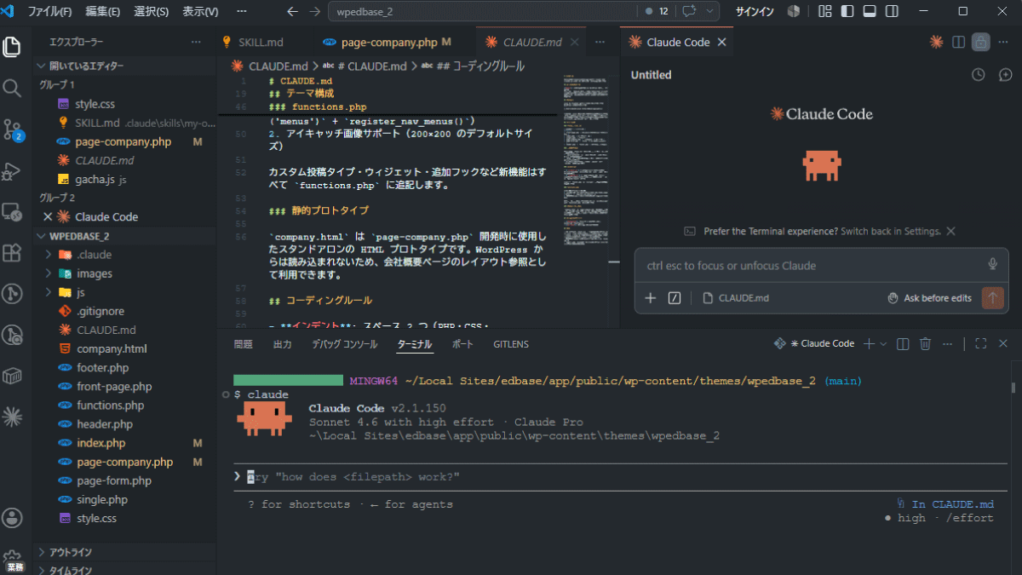Toggle primary side bar visibility
The height and width of the screenshot is (575, 1022).
(x=847, y=12)
